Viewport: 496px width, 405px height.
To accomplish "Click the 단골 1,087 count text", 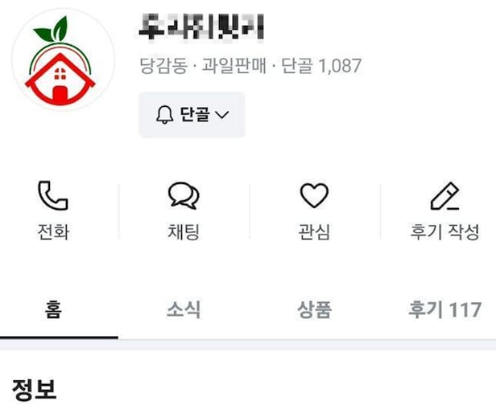I will click(x=321, y=66).
